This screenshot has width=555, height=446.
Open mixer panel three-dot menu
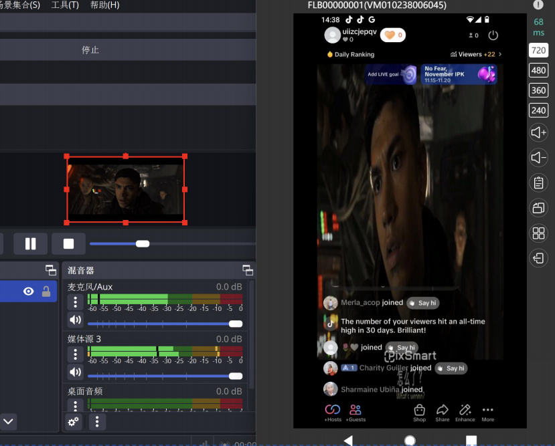(x=97, y=422)
